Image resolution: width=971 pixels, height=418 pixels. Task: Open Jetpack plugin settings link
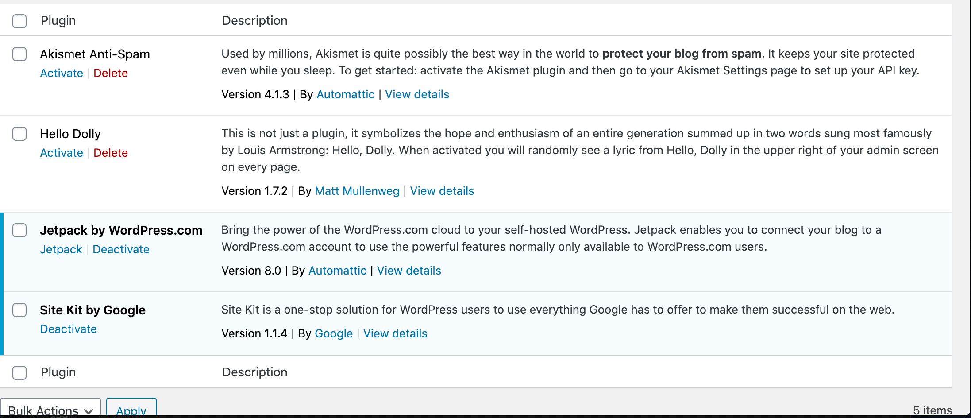pyautogui.click(x=61, y=249)
